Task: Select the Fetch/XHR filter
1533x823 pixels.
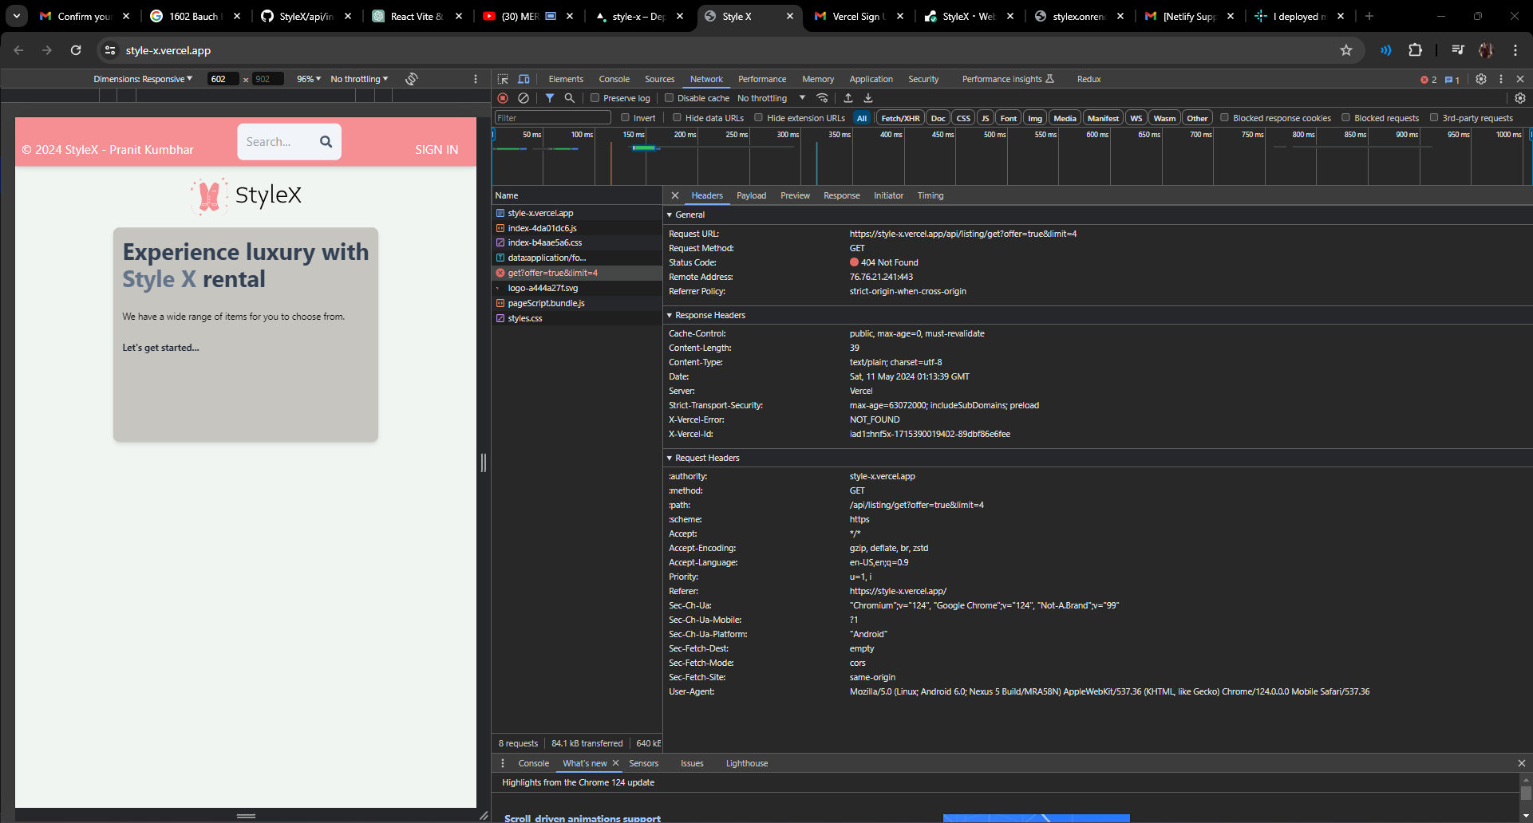Action: (900, 118)
